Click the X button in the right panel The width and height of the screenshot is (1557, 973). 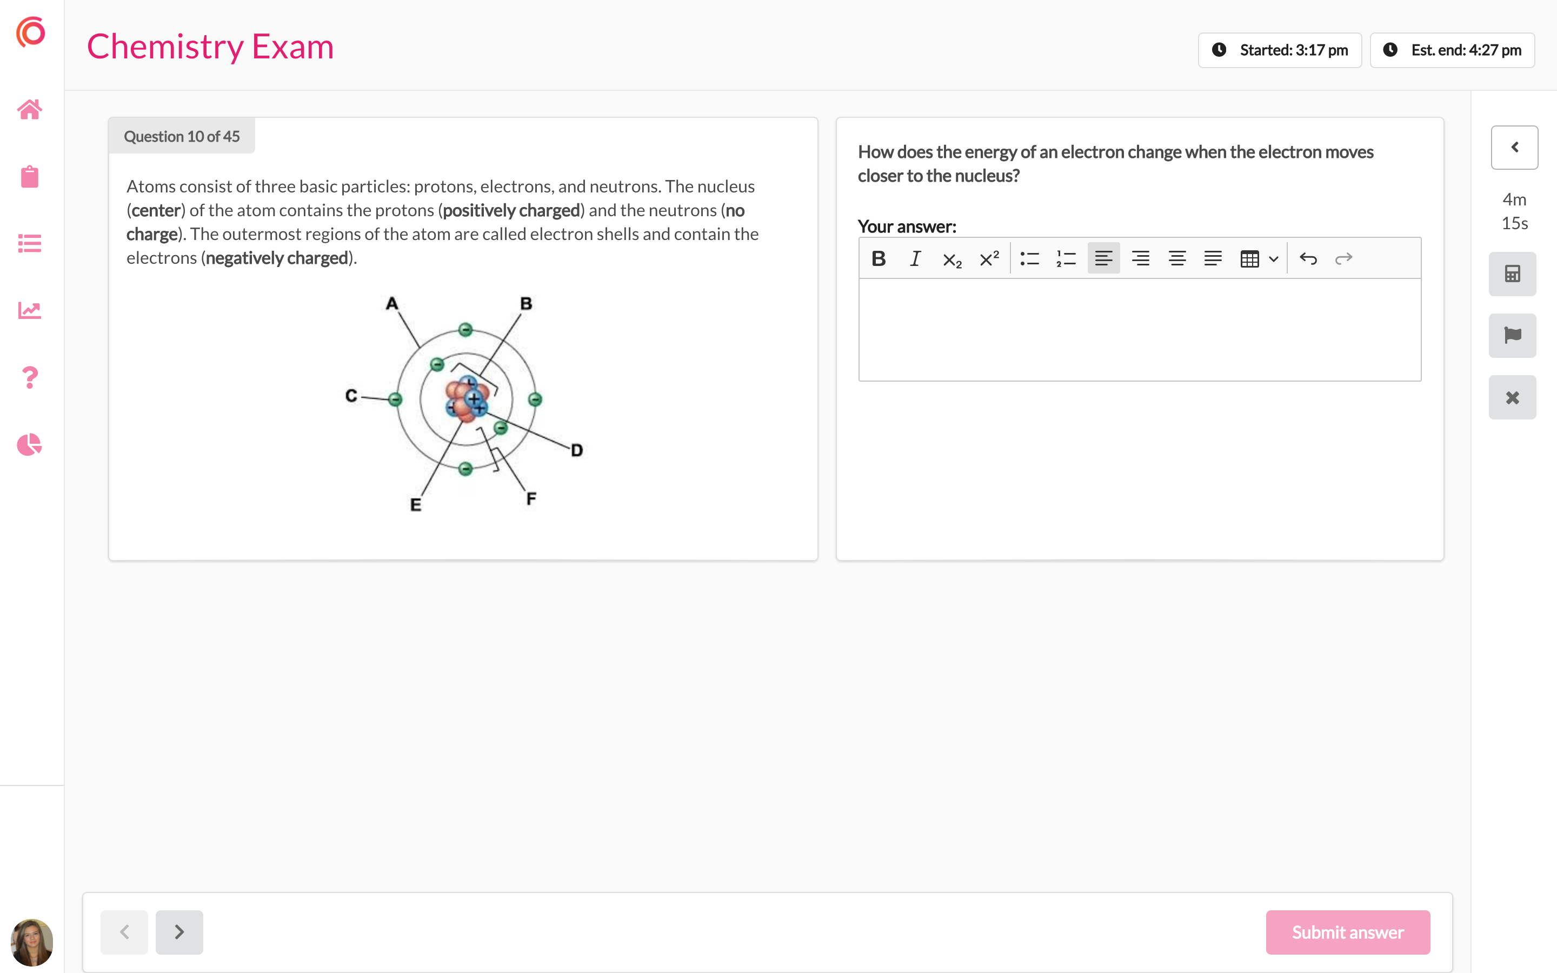click(x=1513, y=397)
